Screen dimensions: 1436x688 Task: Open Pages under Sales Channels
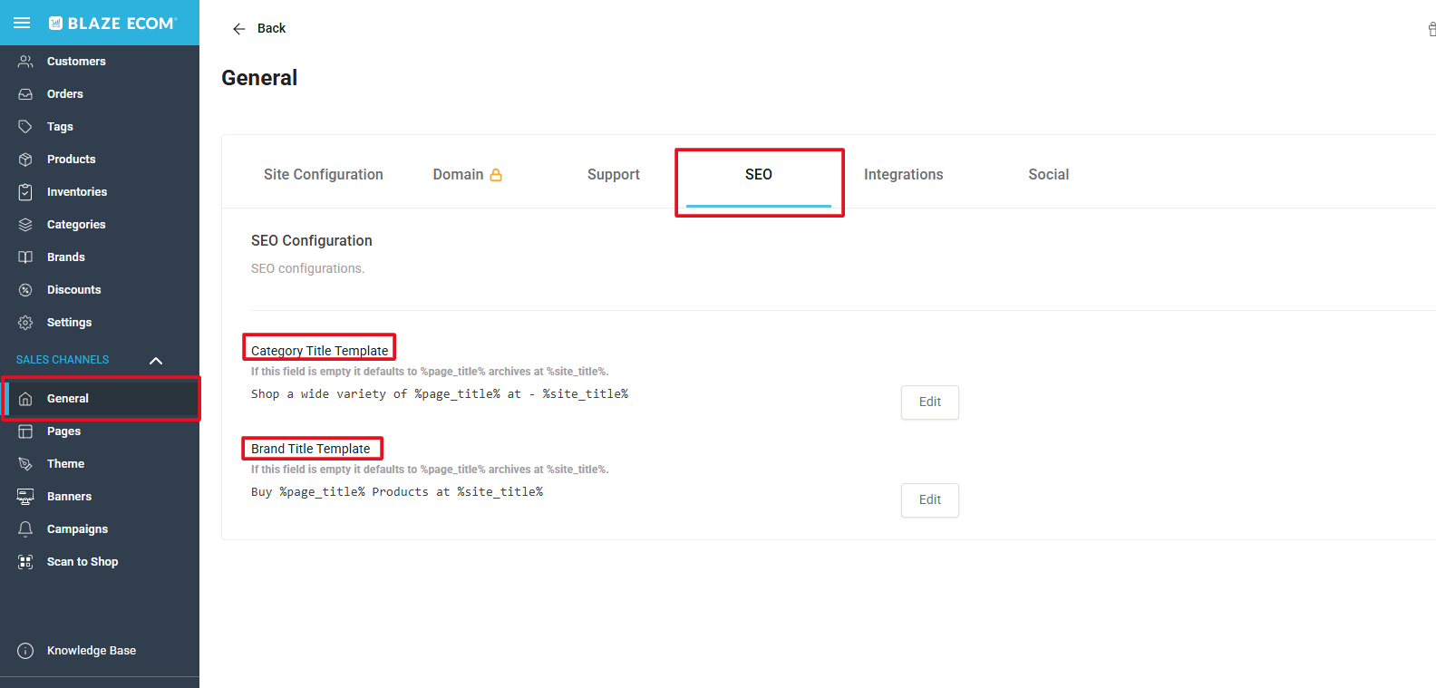pyautogui.click(x=100, y=431)
